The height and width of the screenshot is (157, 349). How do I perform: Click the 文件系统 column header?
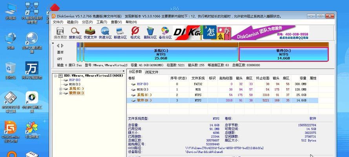(x=198, y=78)
